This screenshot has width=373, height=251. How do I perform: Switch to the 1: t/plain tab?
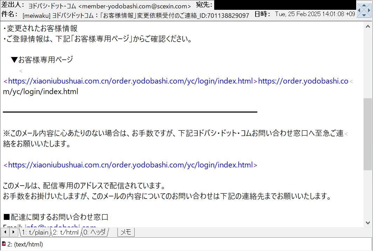[x=35, y=232]
